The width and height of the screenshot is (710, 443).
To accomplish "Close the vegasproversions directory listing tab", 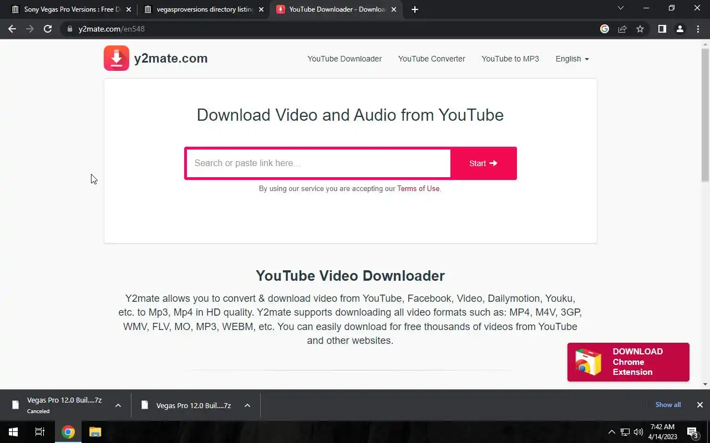I will [x=261, y=9].
